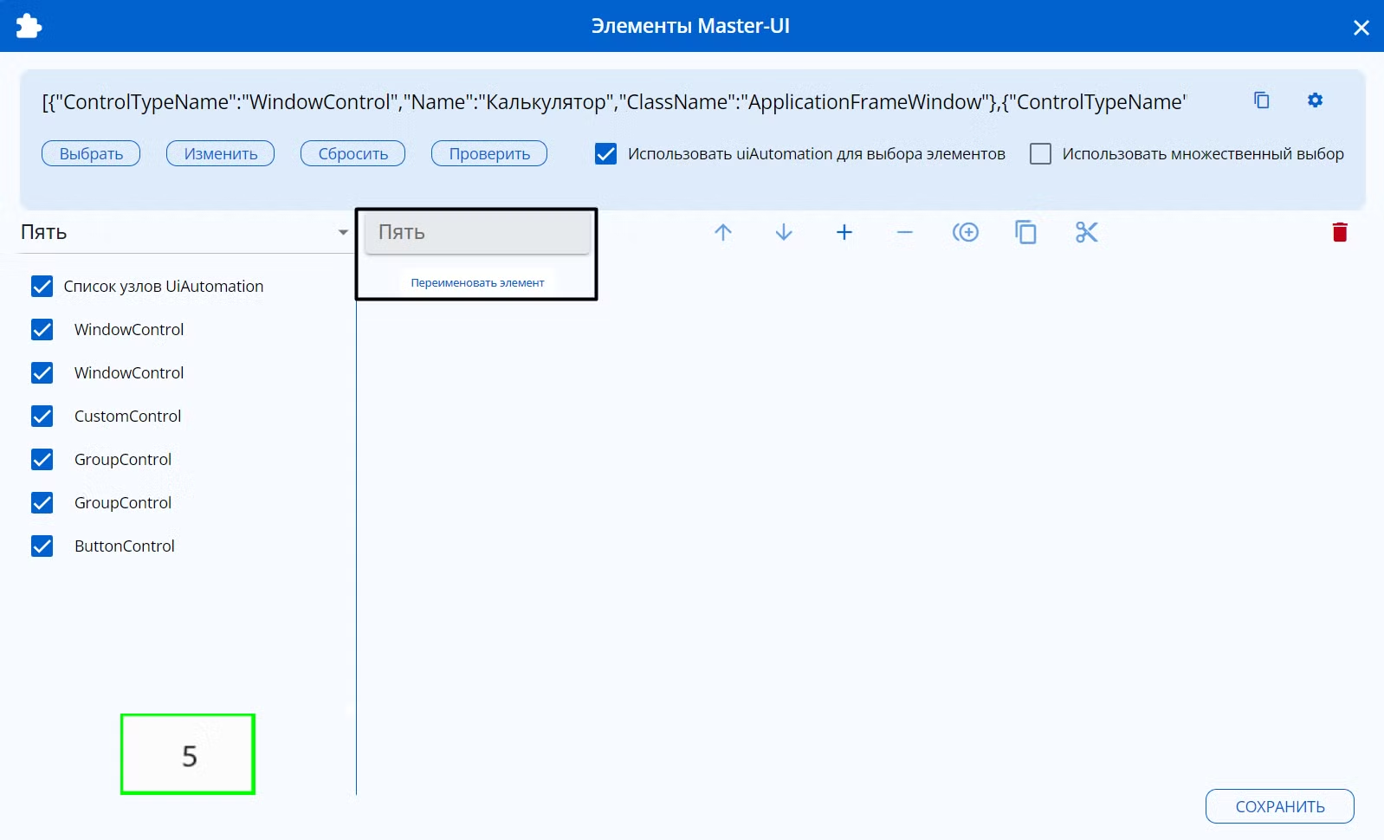Verify the selector with 'Проверить'
Viewport: 1384px width, 840px height.
[489, 154]
